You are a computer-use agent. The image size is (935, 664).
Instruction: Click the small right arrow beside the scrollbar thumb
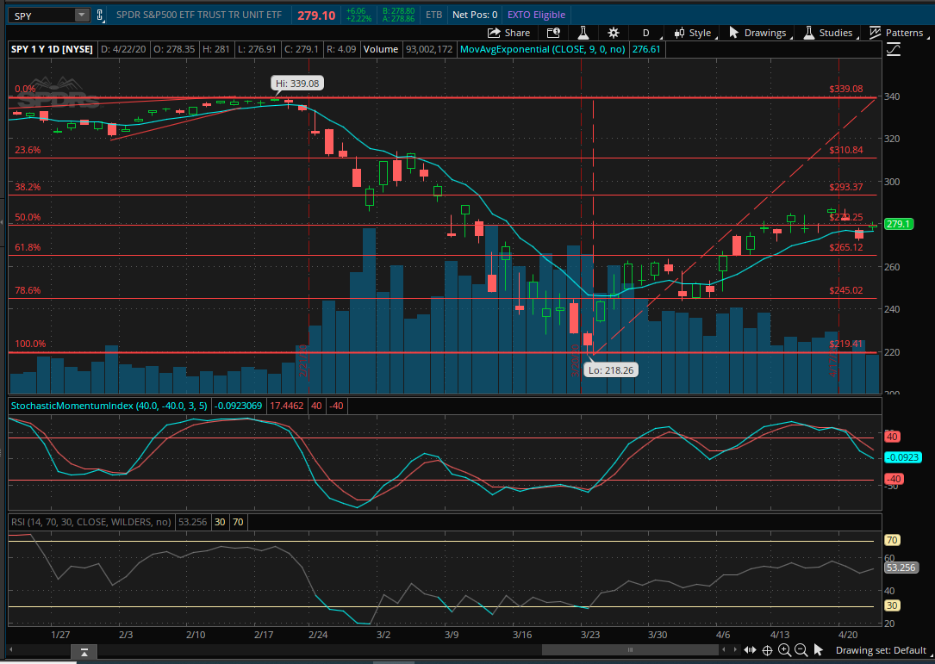pos(735,650)
